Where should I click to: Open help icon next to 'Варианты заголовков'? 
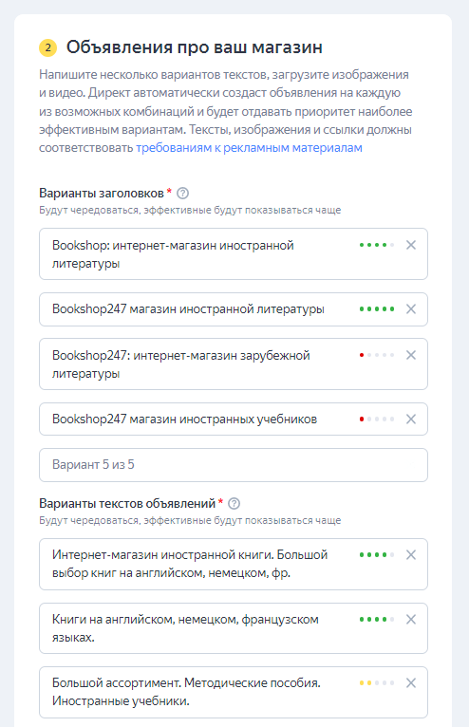[x=183, y=193]
